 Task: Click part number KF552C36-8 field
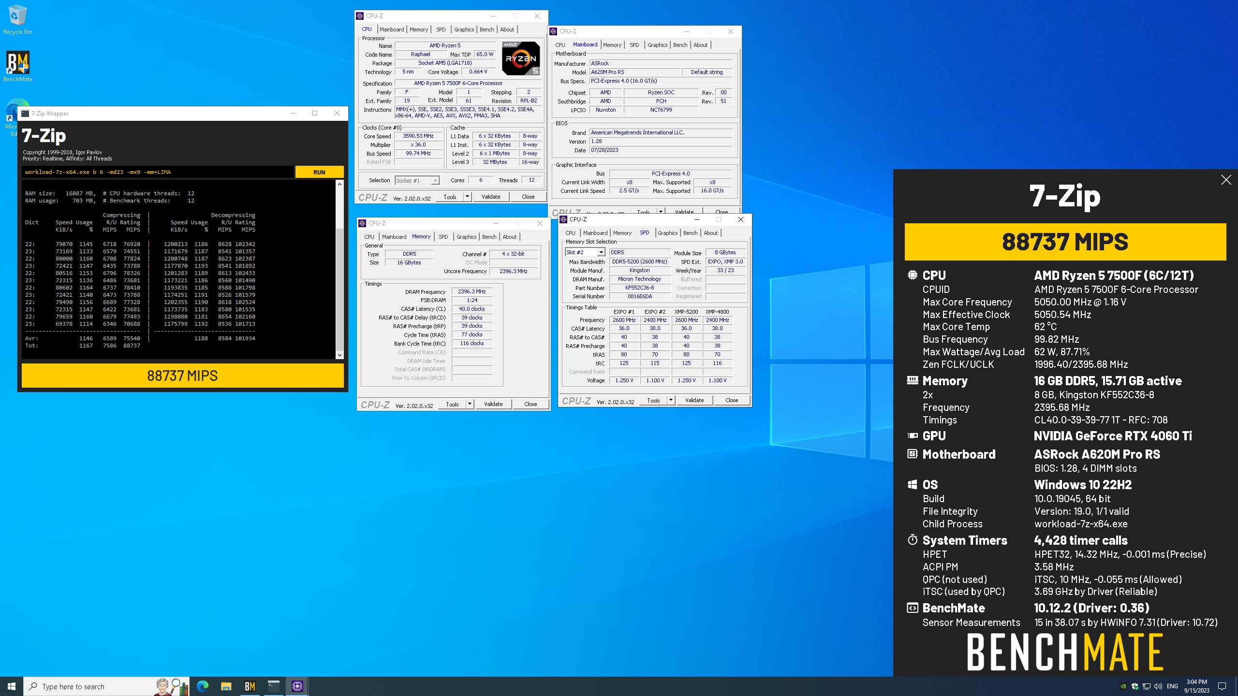coord(639,288)
